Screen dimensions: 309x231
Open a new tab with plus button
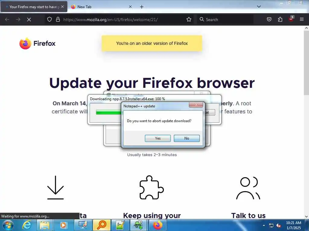[142, 7]
